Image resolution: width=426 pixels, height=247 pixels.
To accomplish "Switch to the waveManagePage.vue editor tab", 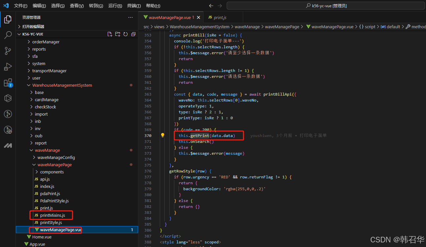I will point(171,17).
